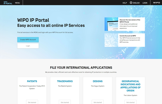This screenshot has width=162, height=104.
Task: Select the Geographical Indications card title
Action: click(x=130, y=86)
